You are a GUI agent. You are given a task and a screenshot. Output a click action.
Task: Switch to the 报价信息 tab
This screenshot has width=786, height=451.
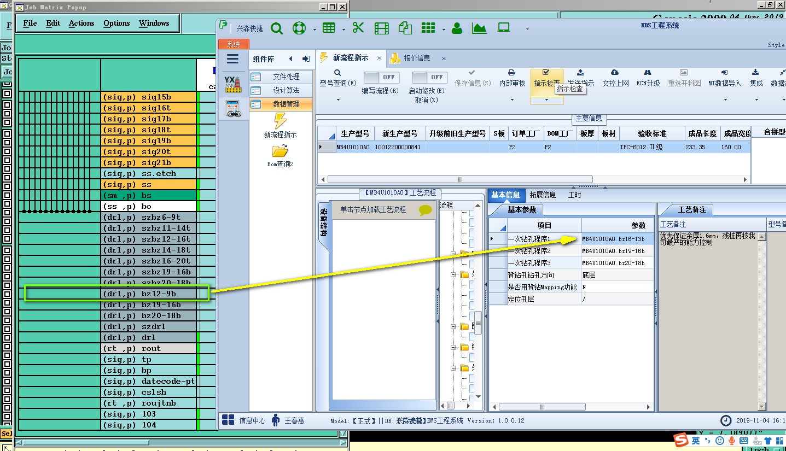click(417, 58)
